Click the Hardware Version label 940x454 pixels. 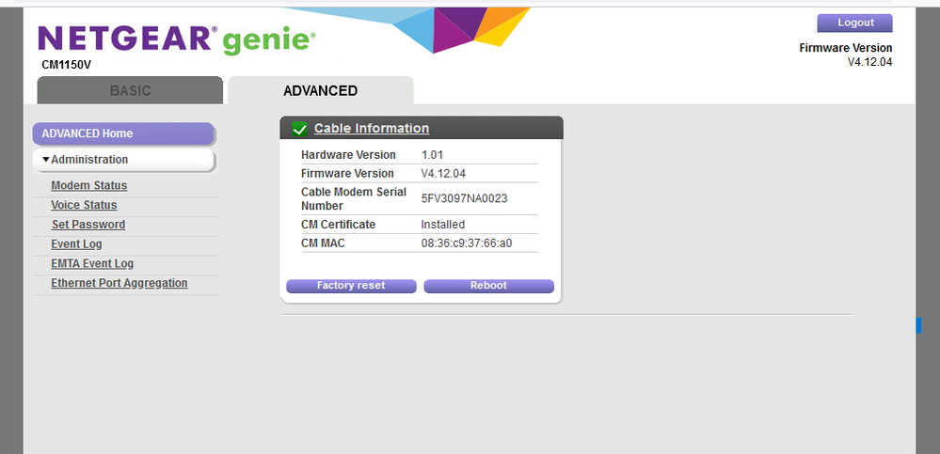tap(348, 154)
